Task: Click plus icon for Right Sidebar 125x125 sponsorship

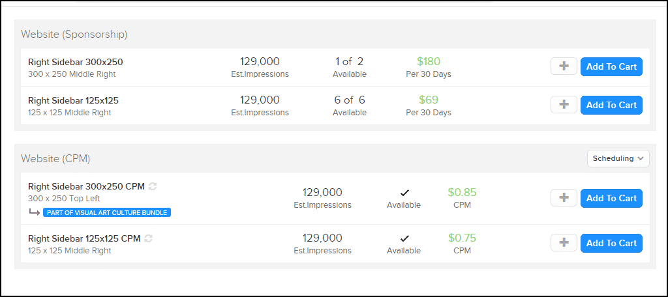Action: coord(564,105)
